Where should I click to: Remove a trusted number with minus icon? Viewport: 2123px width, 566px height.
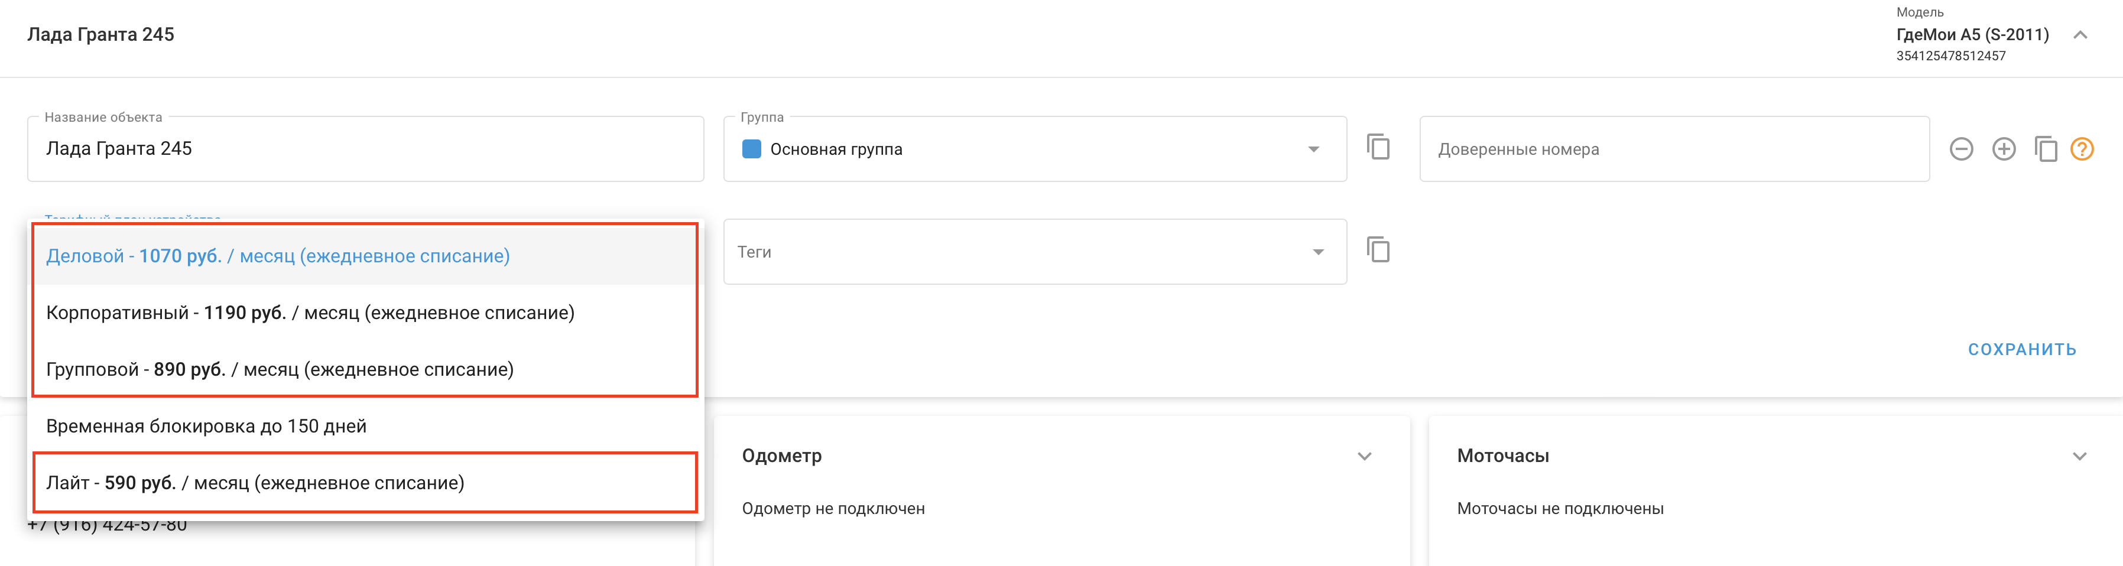point(1960,149)
